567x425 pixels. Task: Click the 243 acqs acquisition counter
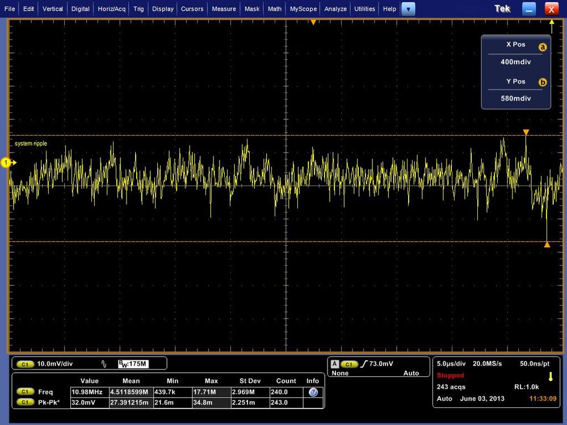click(451, 386)
